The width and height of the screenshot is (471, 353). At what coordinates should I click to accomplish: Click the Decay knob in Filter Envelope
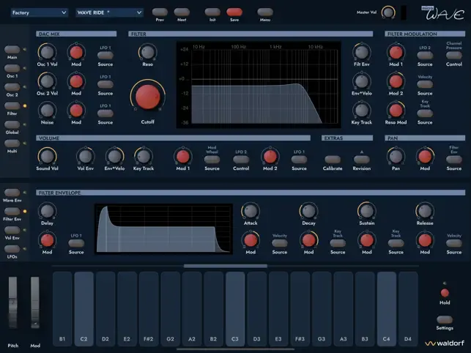(x=308, y=211)
